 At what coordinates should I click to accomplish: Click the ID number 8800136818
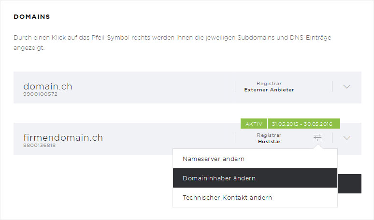point(39,146)
